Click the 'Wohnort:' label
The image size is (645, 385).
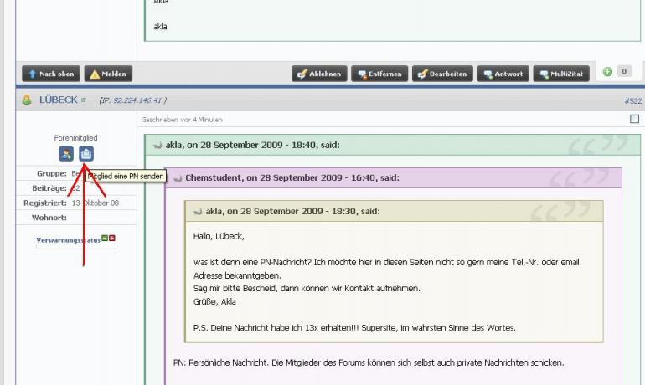(49, 218)
